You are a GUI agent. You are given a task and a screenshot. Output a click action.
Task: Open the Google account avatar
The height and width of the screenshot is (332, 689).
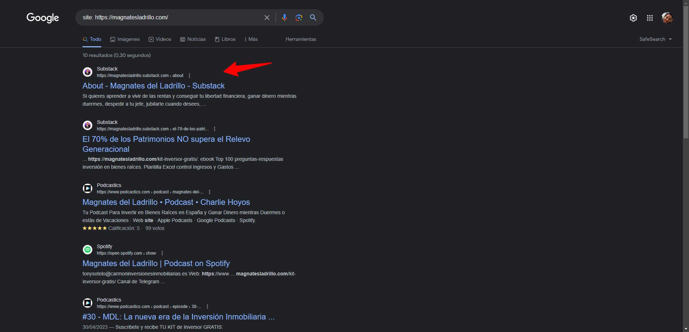667,18
